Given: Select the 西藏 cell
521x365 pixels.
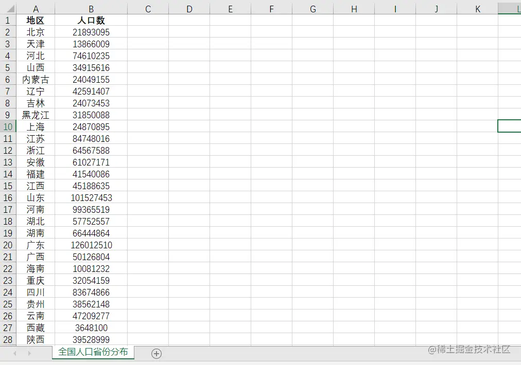Looking at the screenshot, I should (36, 328).
